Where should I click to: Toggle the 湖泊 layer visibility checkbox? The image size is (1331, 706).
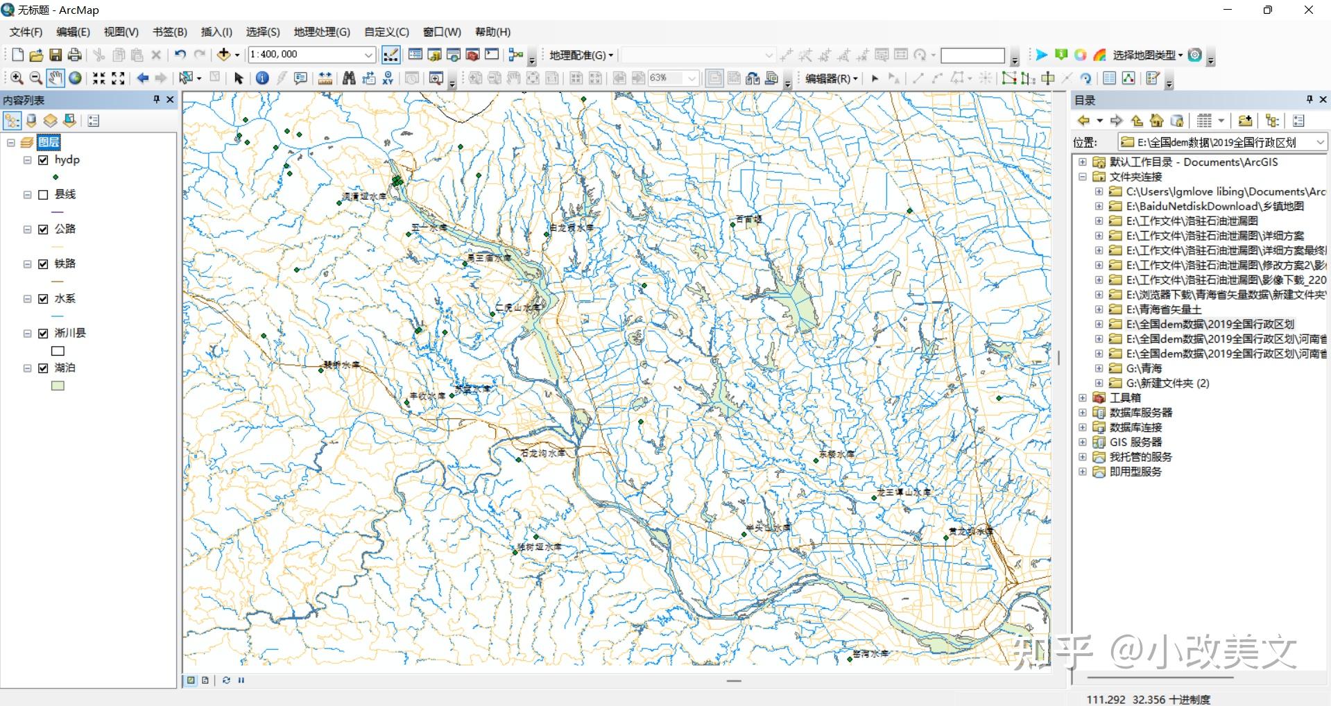coord(43,368)
